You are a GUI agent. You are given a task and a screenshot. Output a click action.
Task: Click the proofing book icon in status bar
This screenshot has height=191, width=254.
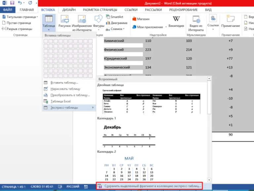click(x=60, y=187)
